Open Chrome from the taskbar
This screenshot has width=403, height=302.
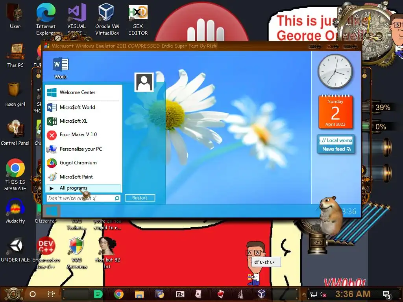[x=118, y=294]
